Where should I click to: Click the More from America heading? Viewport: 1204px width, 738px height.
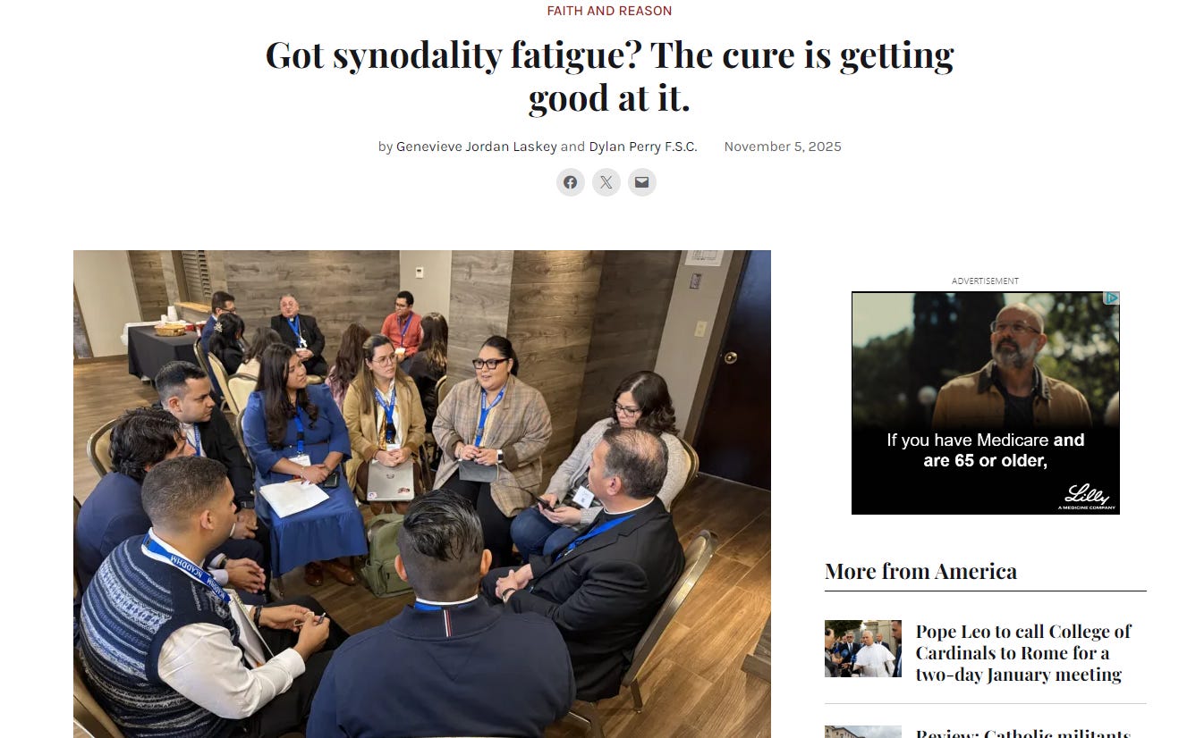coord(920,571)
